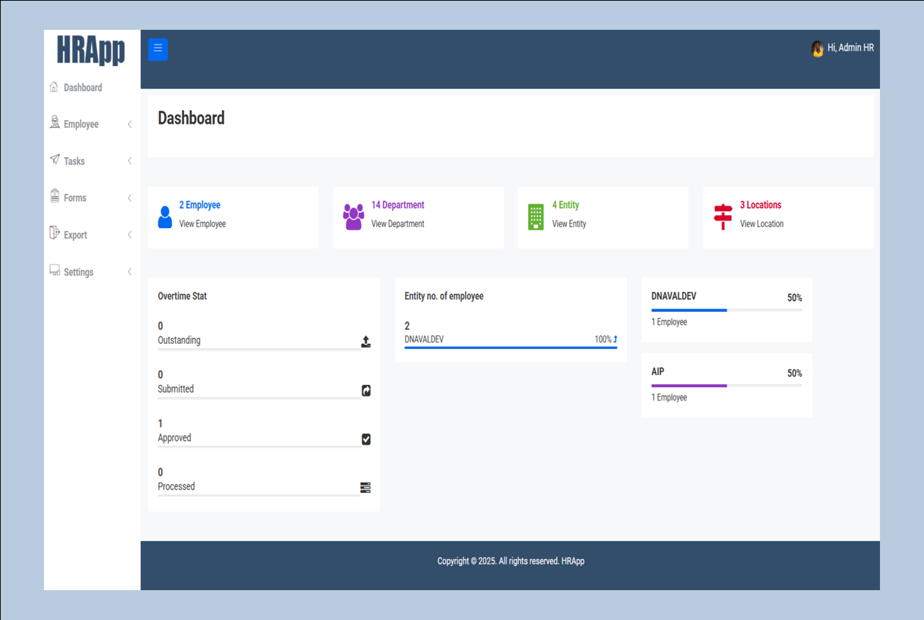Click the purple Department group icon
The width and height of the screenshot is (924, 620).
[x=353, y=217]
